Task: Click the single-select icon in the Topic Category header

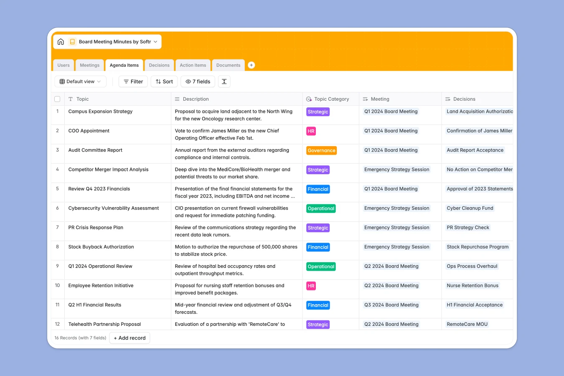Action: [308, 99]
